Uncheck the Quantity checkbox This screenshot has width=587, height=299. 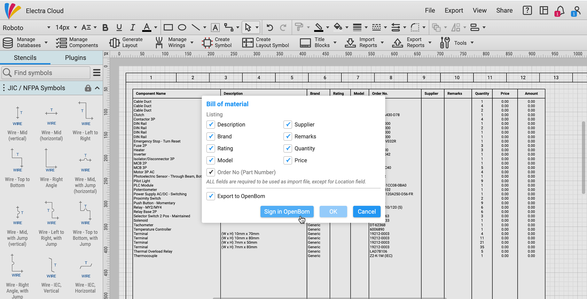[x=288, y=148]
